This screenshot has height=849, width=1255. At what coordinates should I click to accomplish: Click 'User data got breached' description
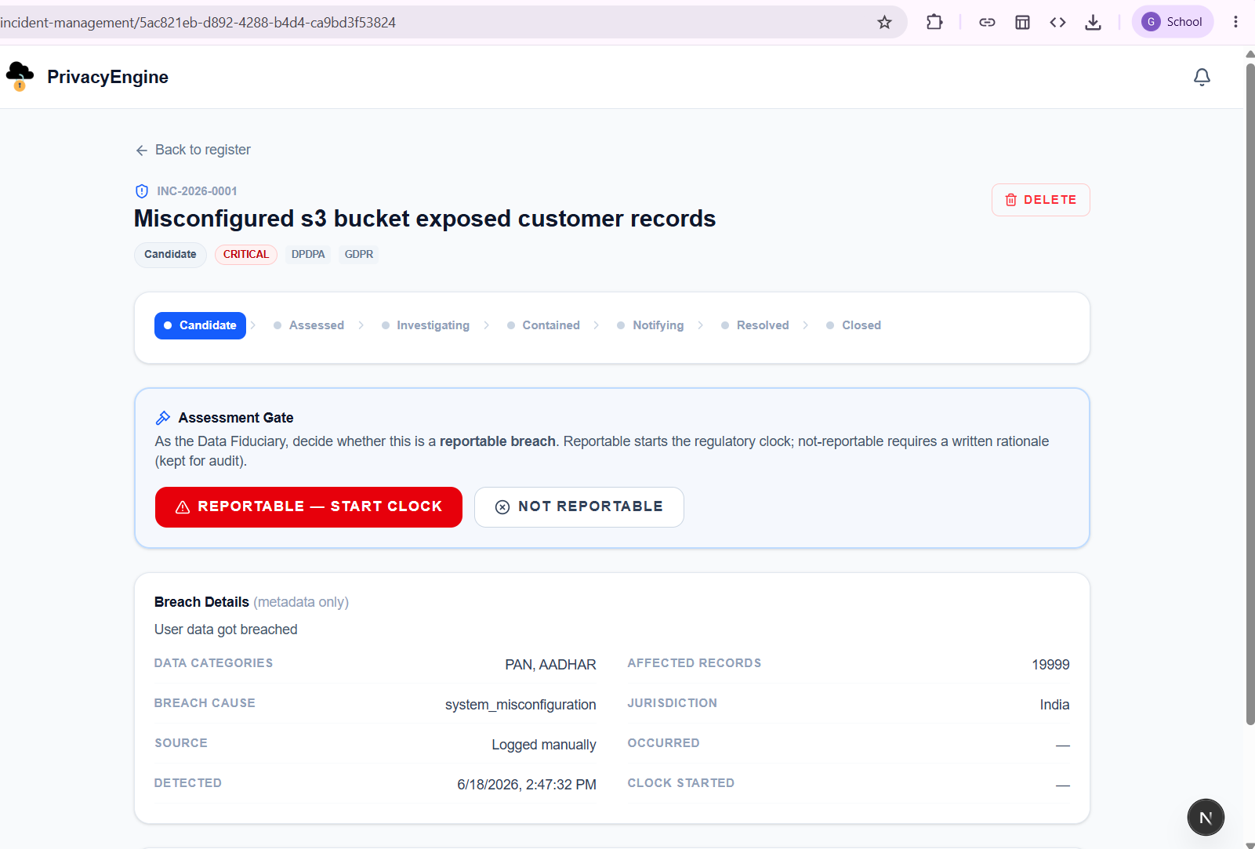[226, 629]
